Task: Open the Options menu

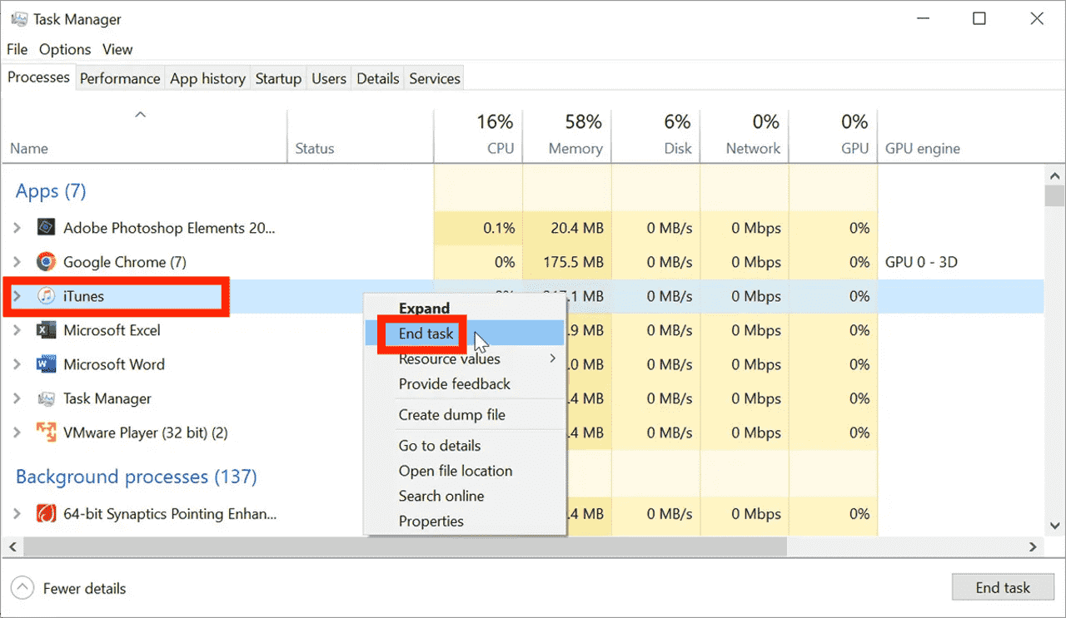Action: [x=65, y=49]
